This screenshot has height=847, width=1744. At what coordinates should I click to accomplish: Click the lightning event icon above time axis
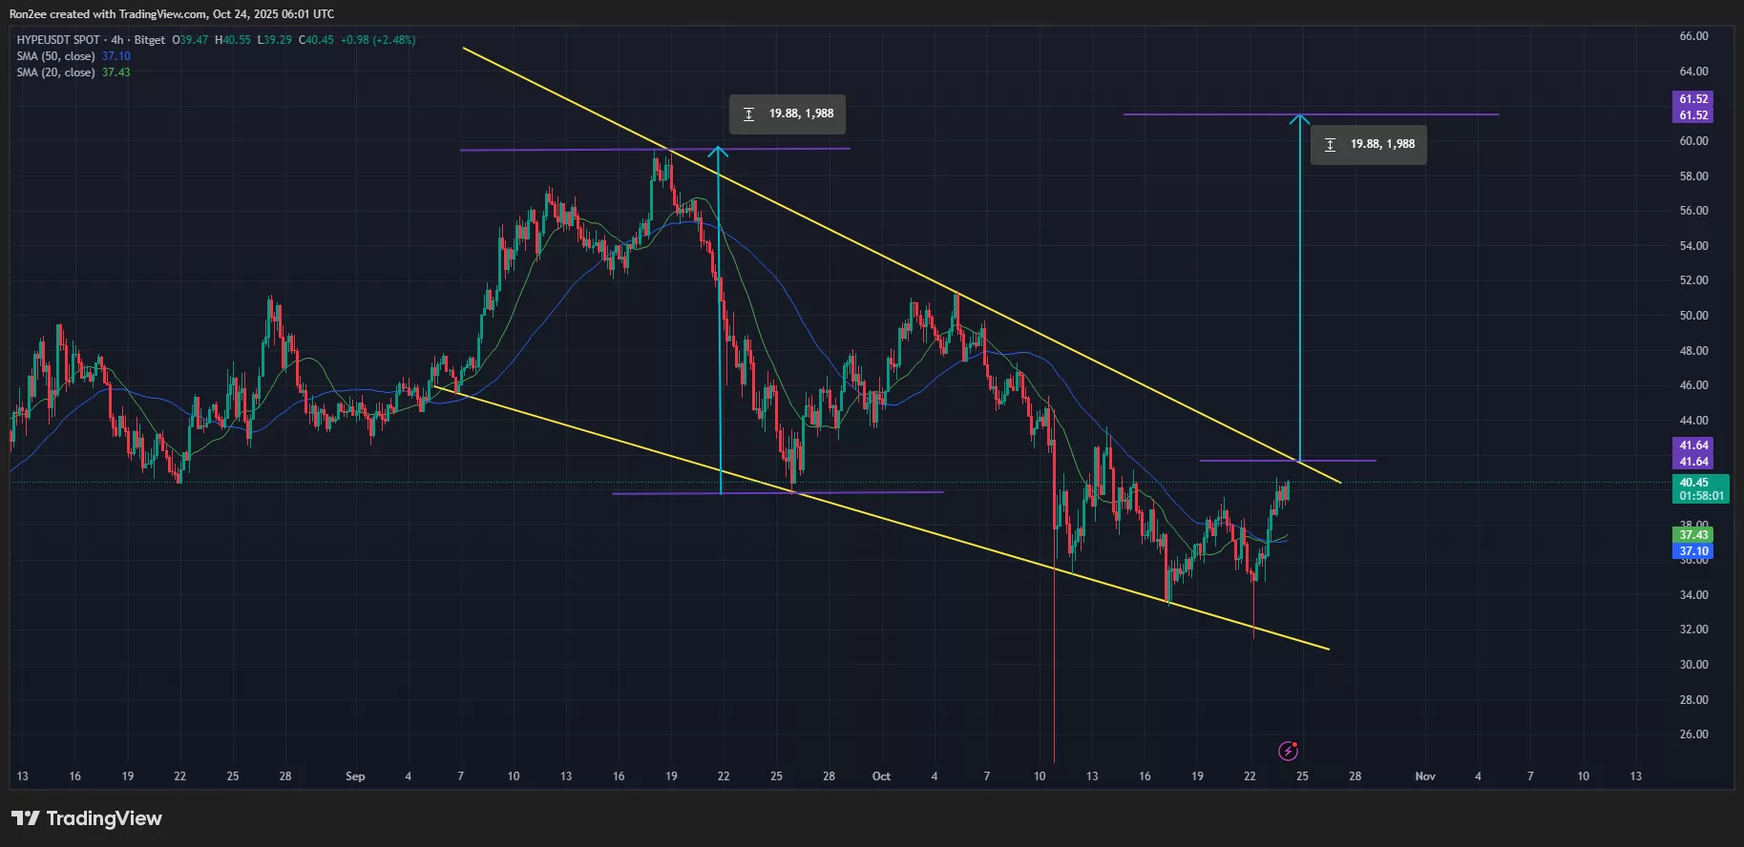(1288, 751)
